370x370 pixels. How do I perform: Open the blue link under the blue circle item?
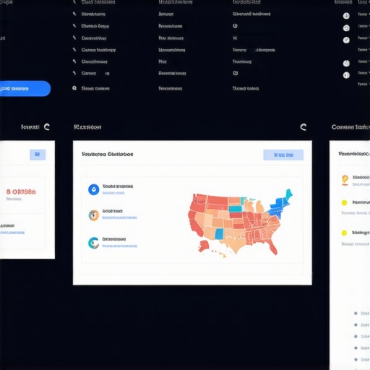[113, 193]
